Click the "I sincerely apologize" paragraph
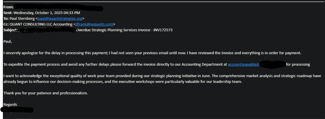This screenshot has height=119, width=325. click(x=115, y=53)
